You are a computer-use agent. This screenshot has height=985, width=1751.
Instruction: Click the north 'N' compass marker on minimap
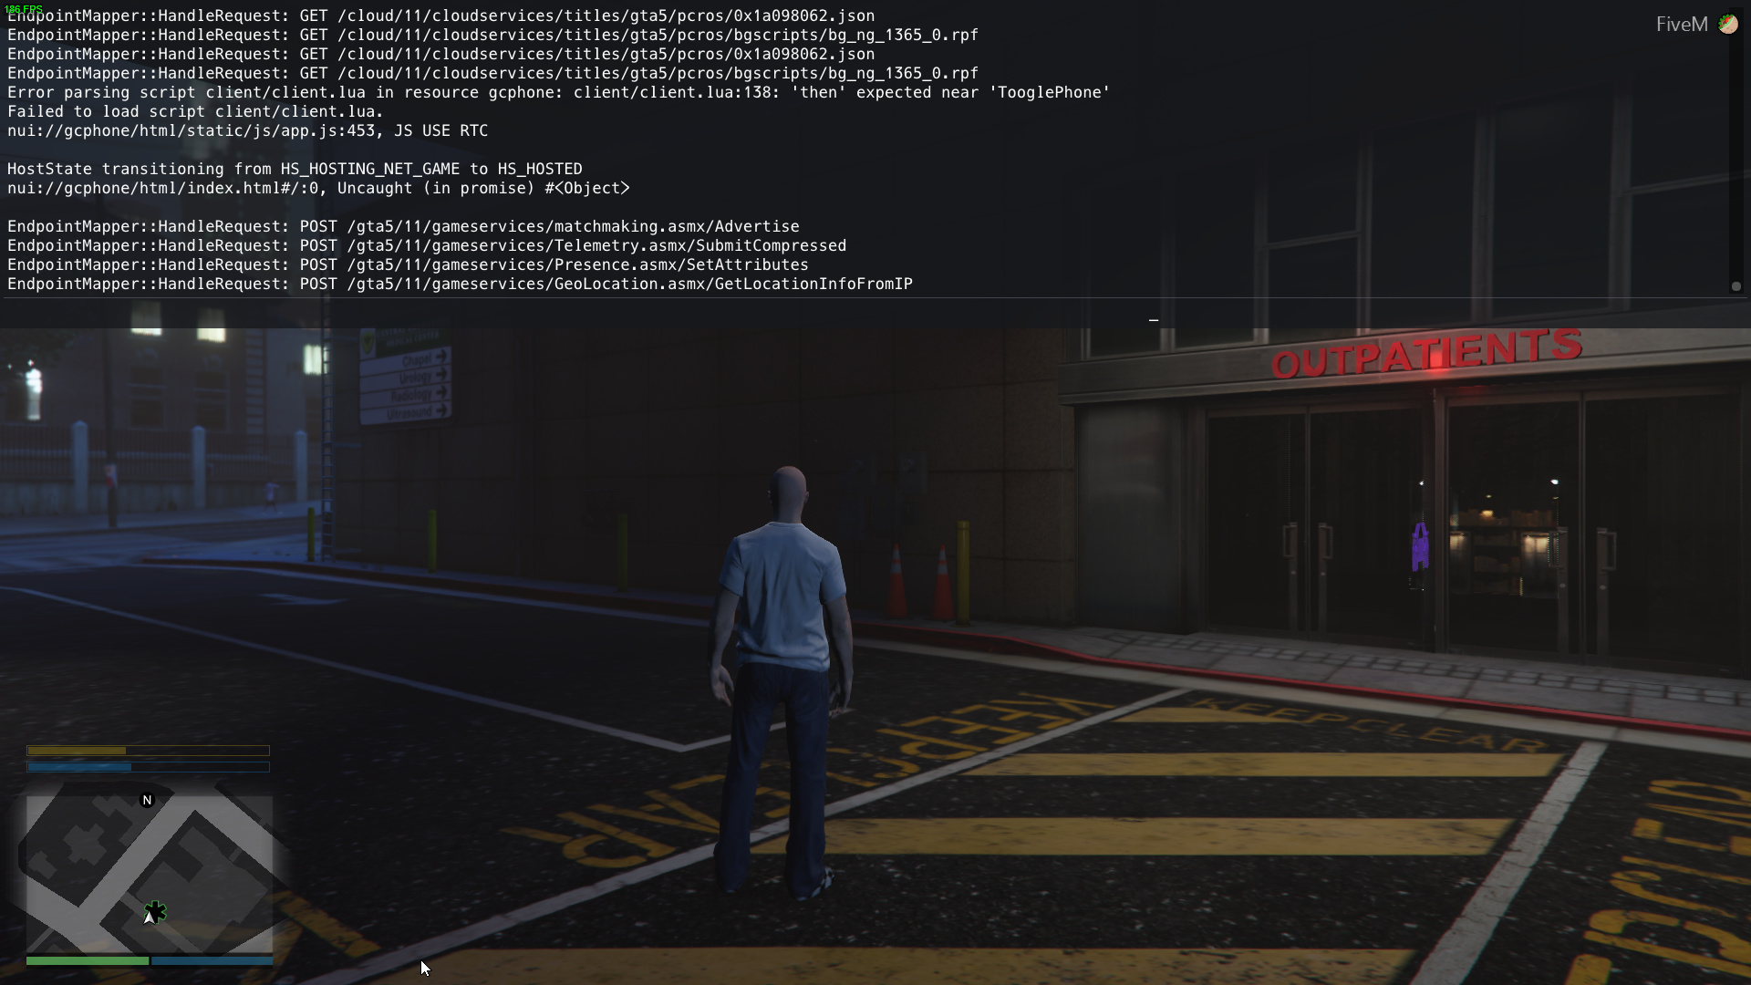pos(147,800)
